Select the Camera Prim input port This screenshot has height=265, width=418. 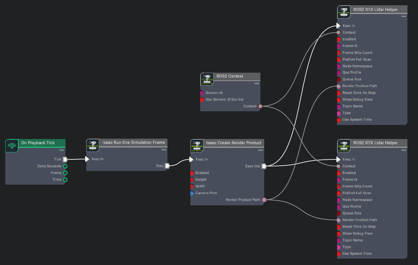coord(192,193)
